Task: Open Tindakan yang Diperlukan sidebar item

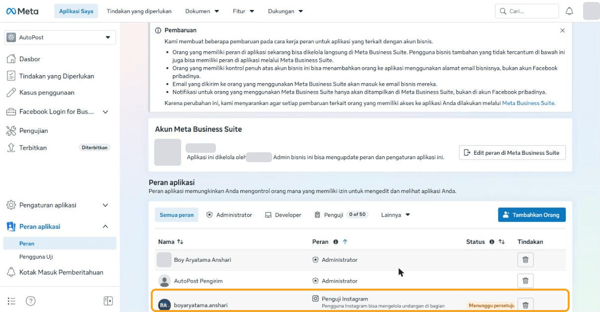Action: (x=56, y=76)
